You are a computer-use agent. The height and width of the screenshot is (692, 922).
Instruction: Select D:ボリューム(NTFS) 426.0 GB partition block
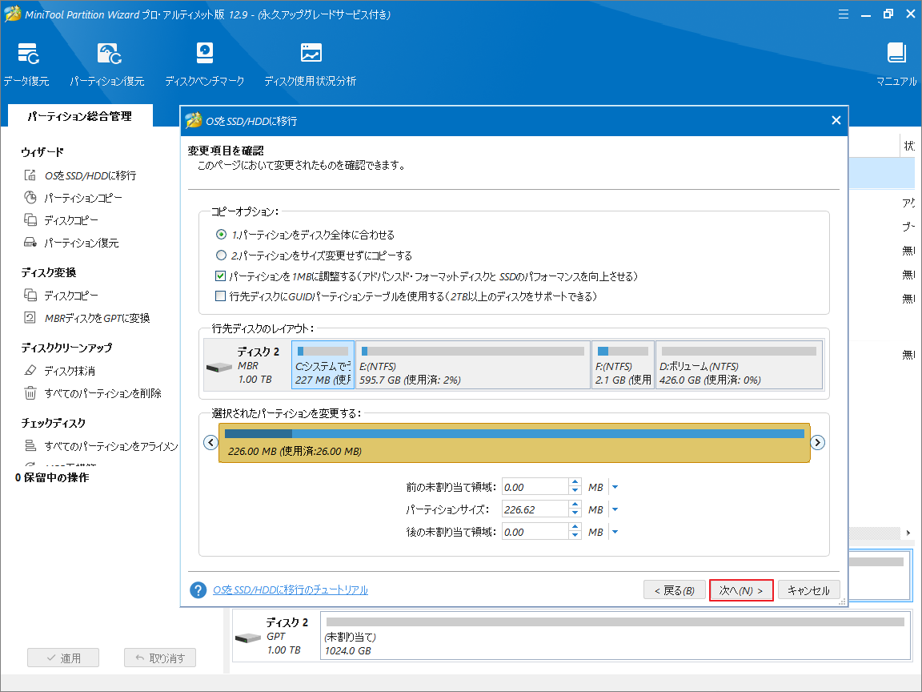740,365
